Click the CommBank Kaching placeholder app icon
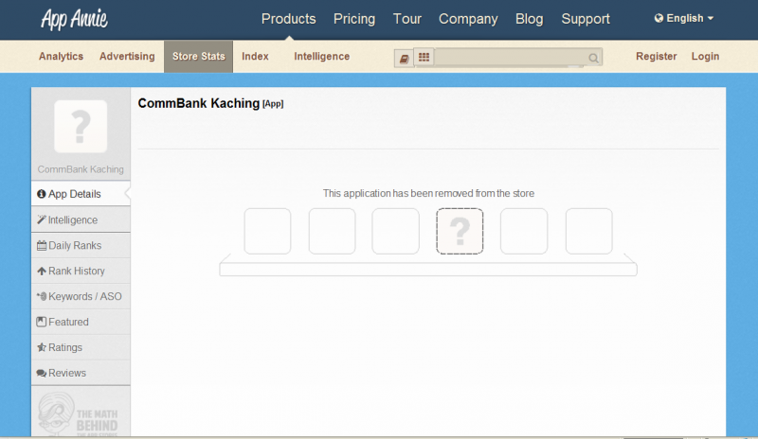The width and height of the screenshot is (758, 439). (x=81, y=126)
